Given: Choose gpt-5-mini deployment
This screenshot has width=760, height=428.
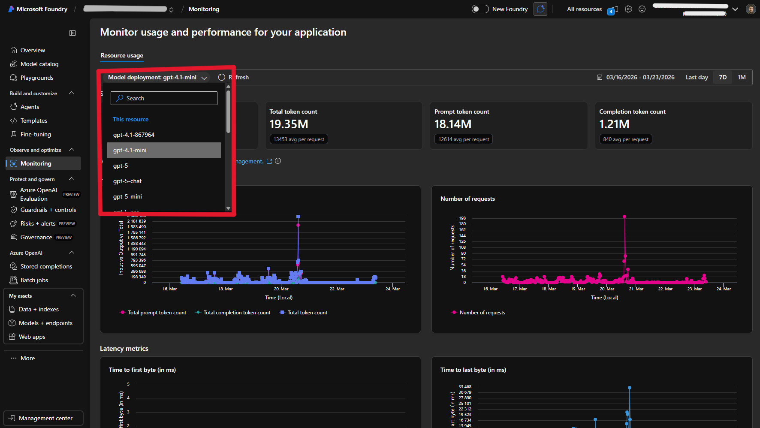Looking at the screenshot, I should [x=164, y=196].
